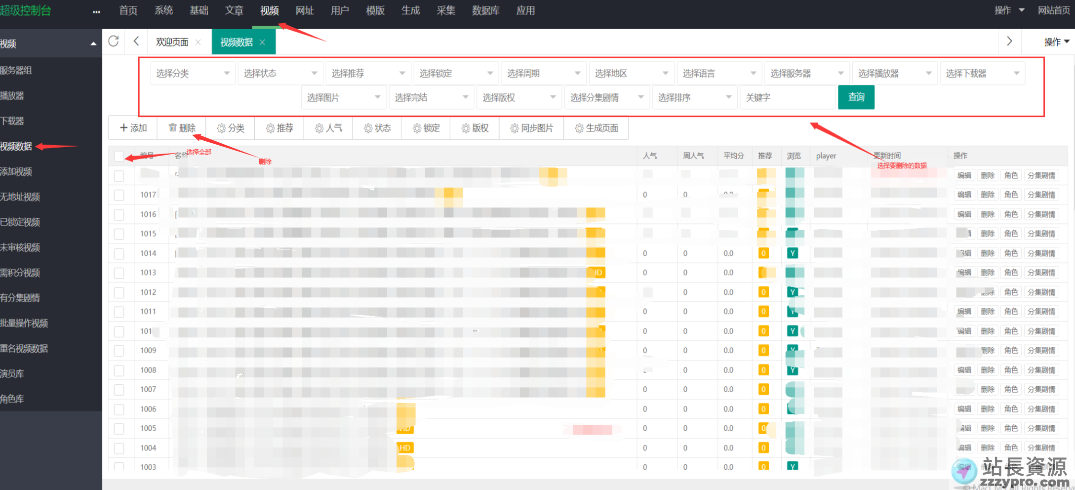Open the 选择服务器 dropdown
The image size is (1075, 490).
(806, 74)
